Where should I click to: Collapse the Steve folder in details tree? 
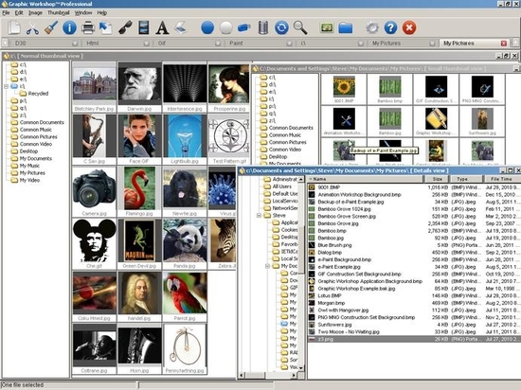[x=259, y=216]
